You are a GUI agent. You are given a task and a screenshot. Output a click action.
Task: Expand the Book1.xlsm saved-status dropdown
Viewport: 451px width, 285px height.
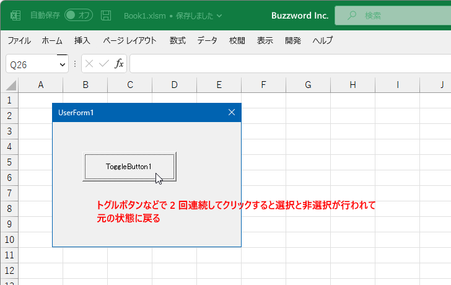[x=219, y=15]
